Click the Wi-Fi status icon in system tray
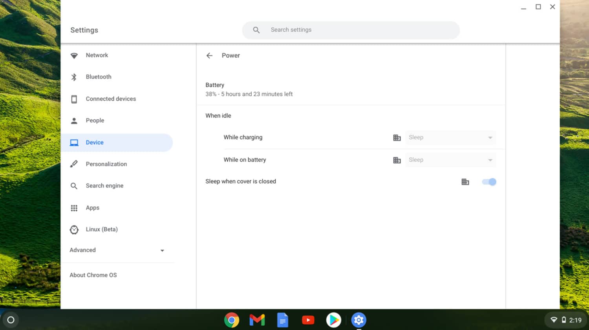 pyautogui.click(x=554, y=320)
